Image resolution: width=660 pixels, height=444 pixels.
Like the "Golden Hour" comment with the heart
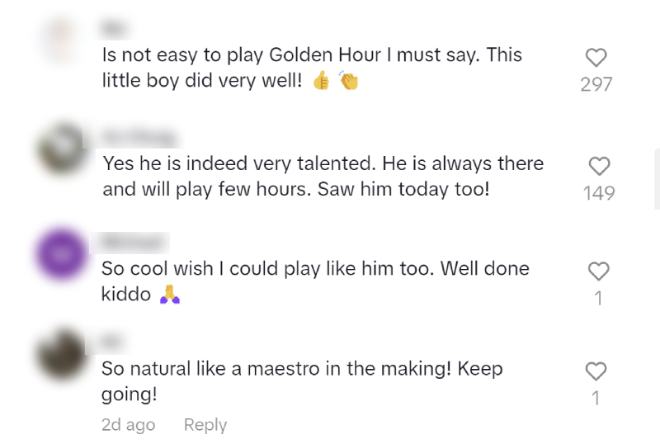click(x=596, y=57)
